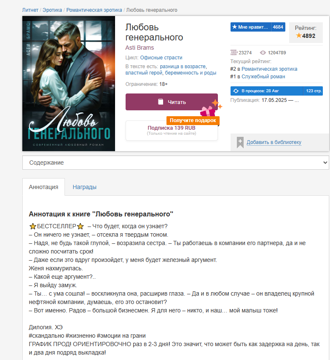
Task: Click the refresh in-progress icon
Action: (x=236, y=91)
